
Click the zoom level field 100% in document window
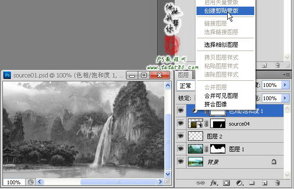(14, 182)
